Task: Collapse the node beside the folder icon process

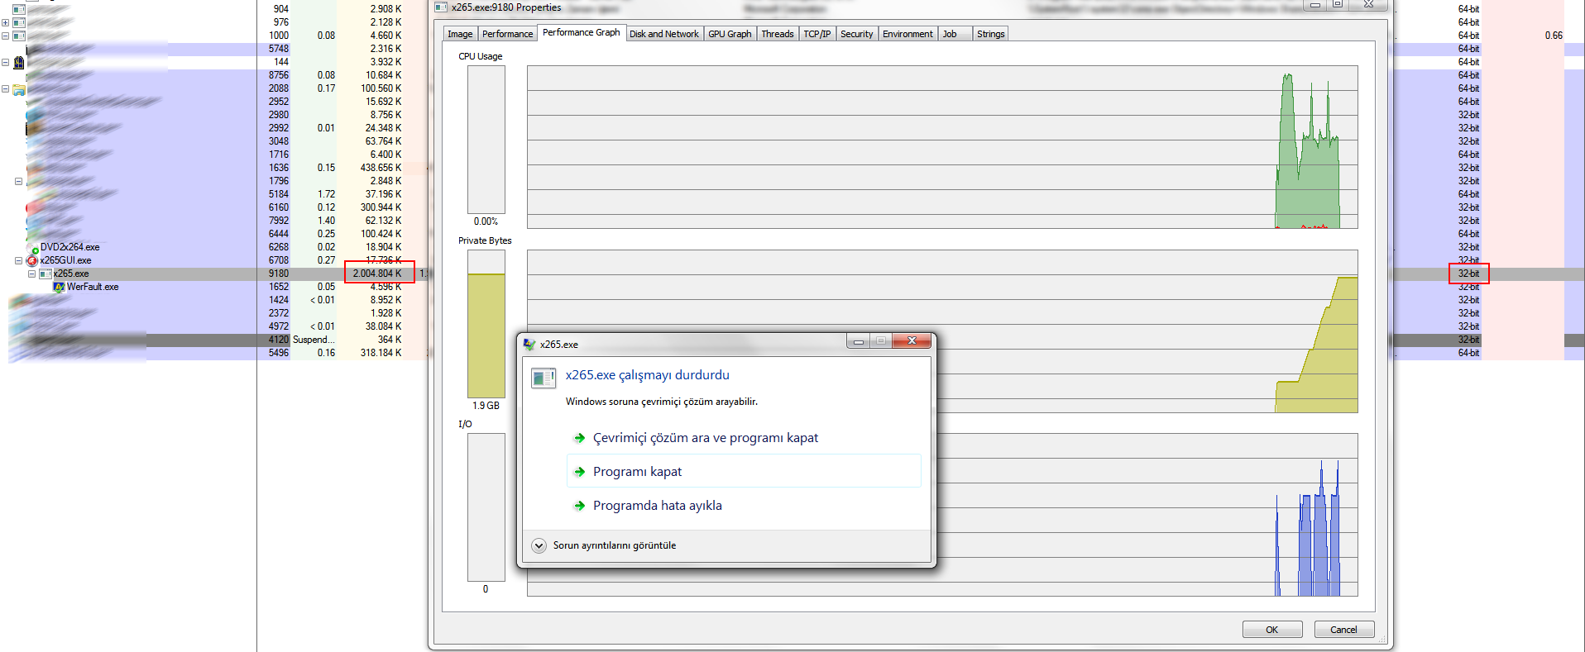Action: (x=5, y=88)
